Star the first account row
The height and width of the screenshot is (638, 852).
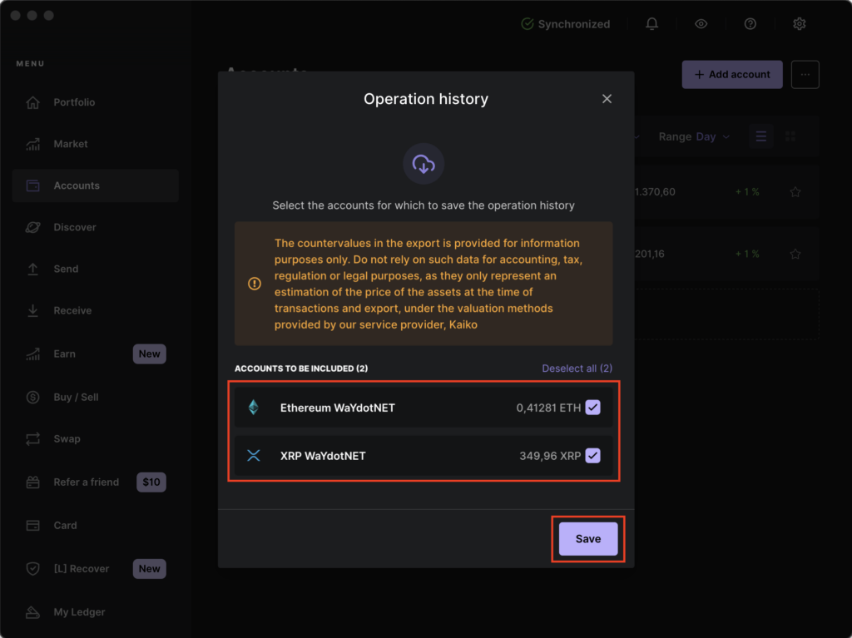795,192
